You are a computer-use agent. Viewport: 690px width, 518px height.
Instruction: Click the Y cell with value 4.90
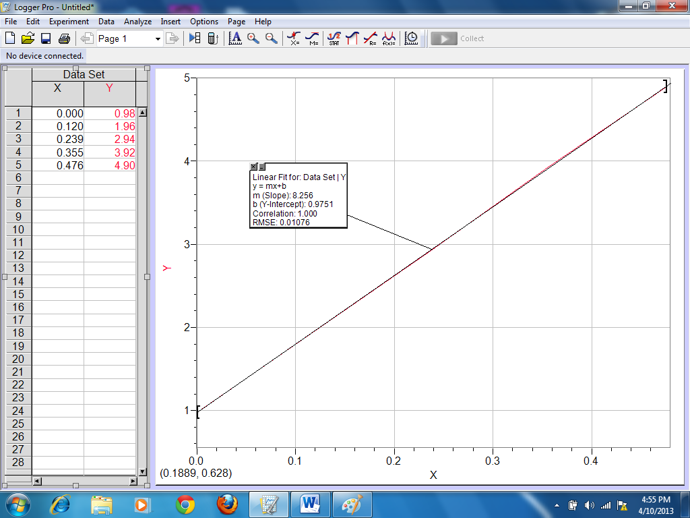(x=110, y=165)
